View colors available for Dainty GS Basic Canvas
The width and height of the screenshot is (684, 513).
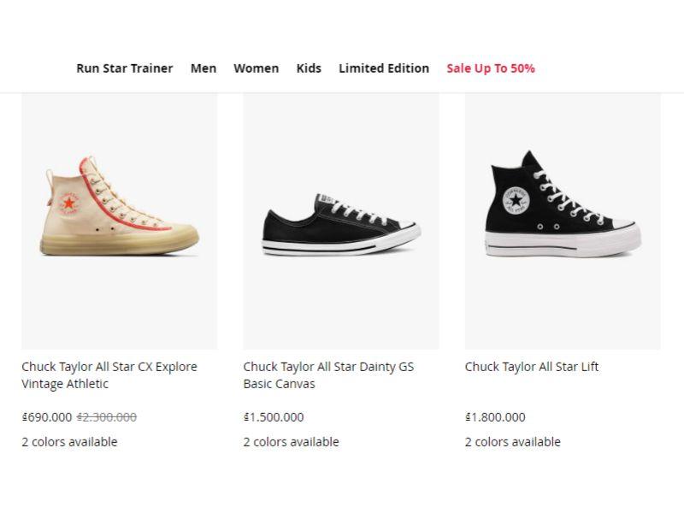coord(291,442)
